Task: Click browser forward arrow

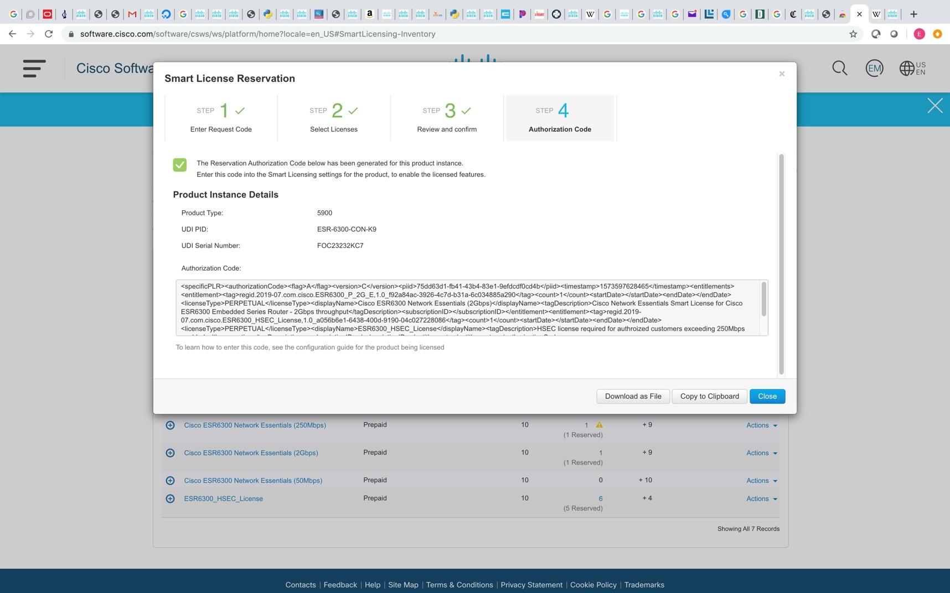Action: click(x=30, y=34)
